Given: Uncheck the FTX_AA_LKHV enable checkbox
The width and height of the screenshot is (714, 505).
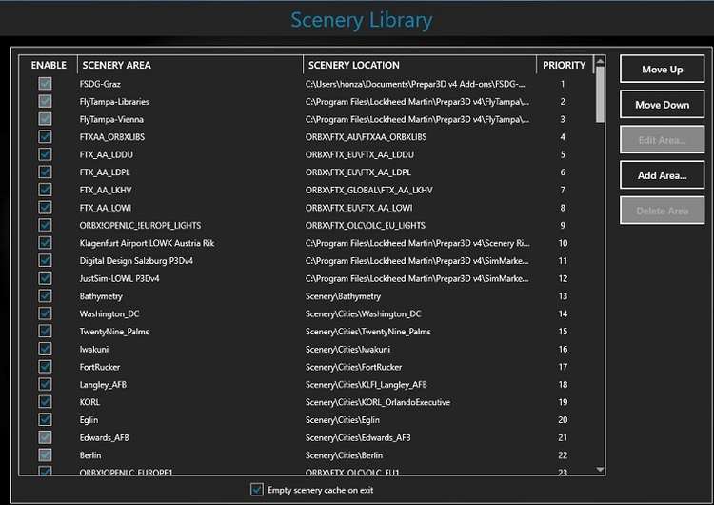Looking at the screenshot, I should (x=45, y=190).
